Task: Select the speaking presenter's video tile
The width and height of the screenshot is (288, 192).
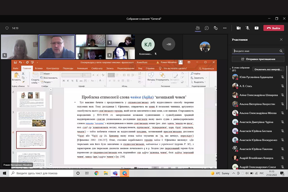Action: pyautogui.click(x=57, y=47)
